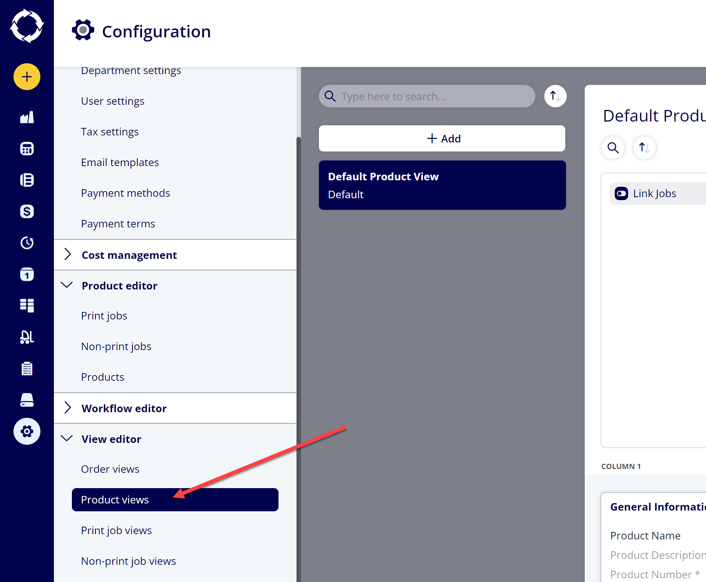Open the calculator icon in sidebar

27,148
